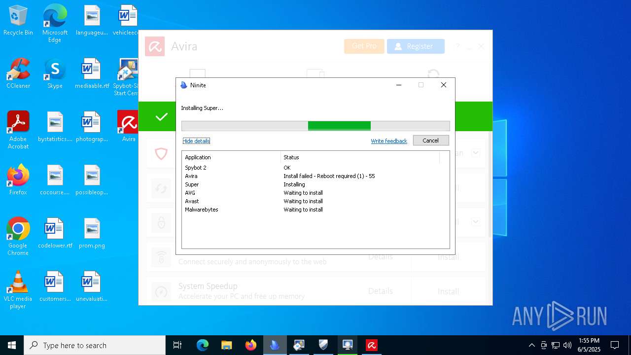This screenshot has height=355, width=631.
Task: Open Avira desktop shortcut
Action: (128, 127)
